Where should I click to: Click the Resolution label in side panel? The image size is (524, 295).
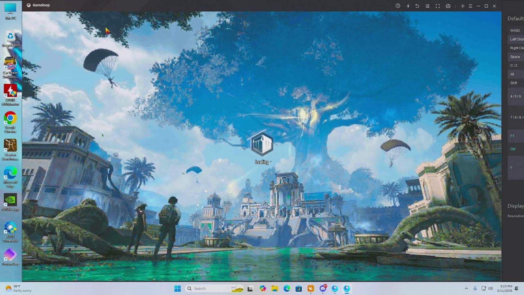(x=516, y=216)
